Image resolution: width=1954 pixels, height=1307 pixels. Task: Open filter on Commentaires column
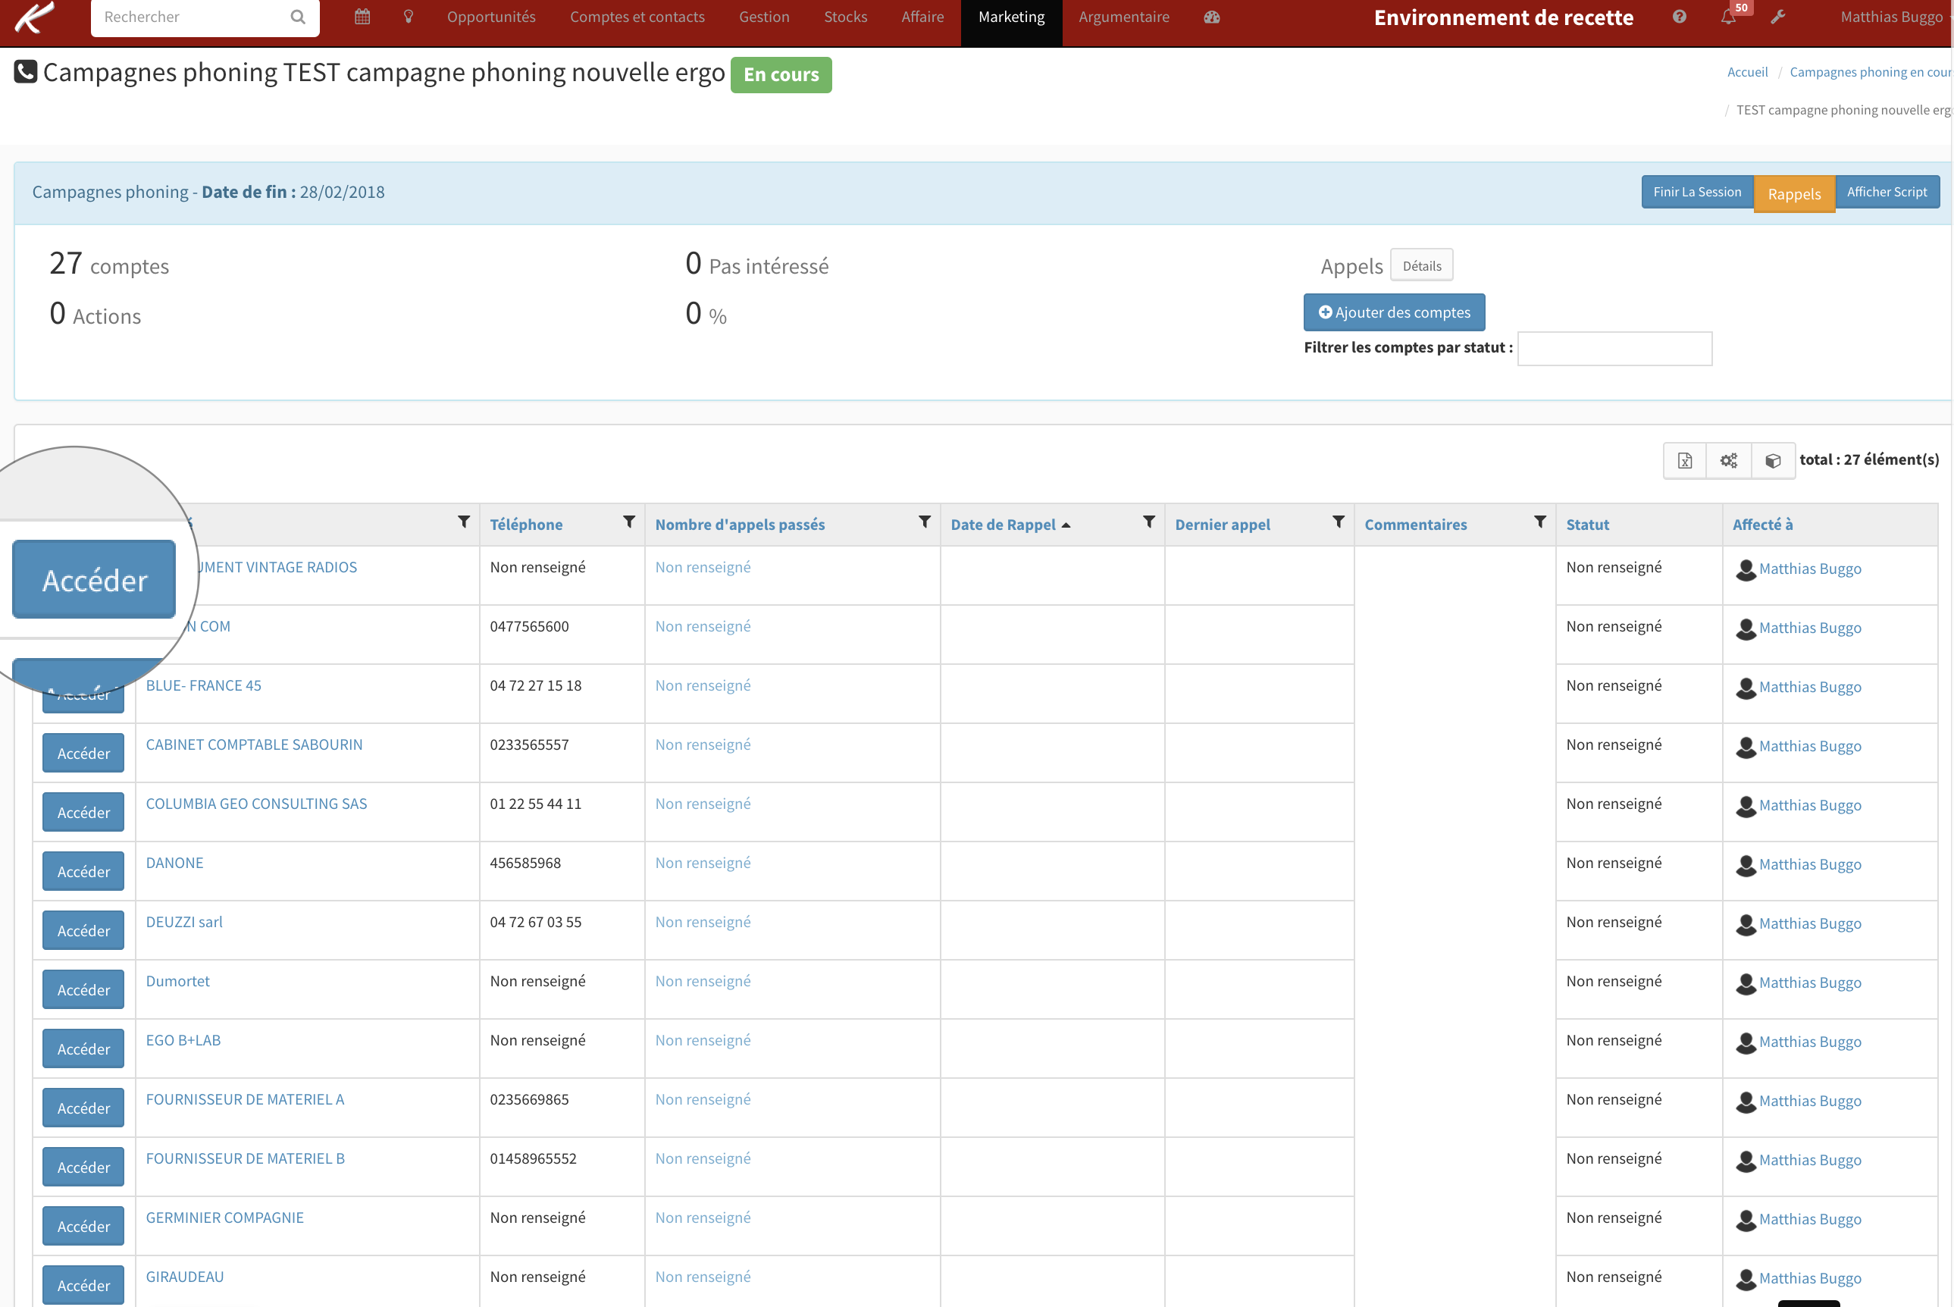pyautogui.click(x=1540, y=522)
